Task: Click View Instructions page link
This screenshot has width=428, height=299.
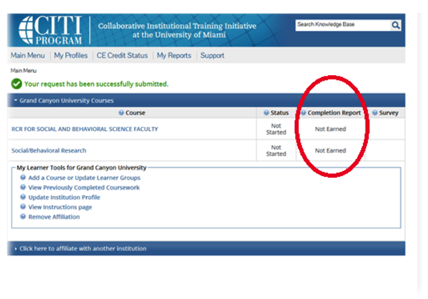Action: 60,207
